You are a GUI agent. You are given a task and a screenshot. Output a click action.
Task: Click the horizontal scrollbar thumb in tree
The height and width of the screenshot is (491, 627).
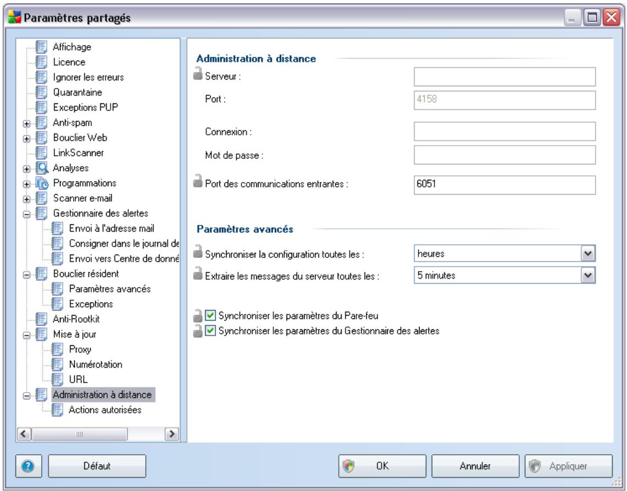click(80, 434)
